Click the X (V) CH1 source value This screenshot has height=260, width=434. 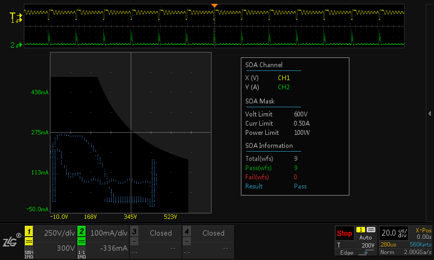pos(284,78)
